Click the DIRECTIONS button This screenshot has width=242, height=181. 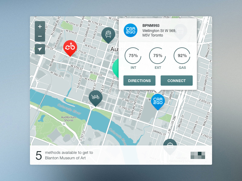click(139, 81)
